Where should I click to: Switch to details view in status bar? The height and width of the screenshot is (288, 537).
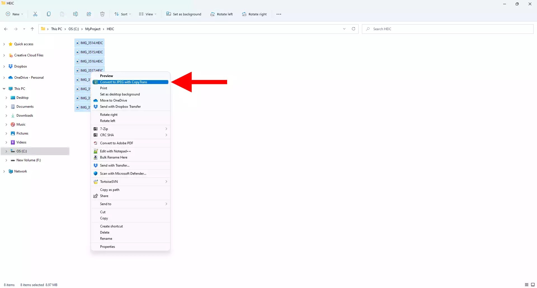tap(527, 284)
